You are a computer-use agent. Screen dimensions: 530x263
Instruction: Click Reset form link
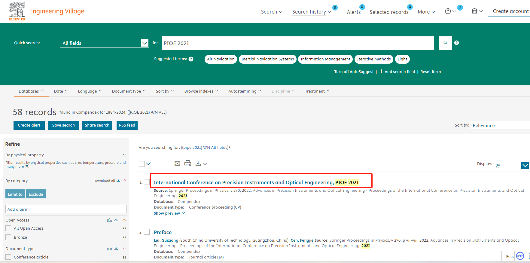click(x=431, y=72)
